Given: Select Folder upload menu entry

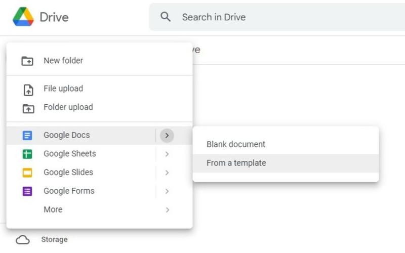Looking at the screenshot, I should point(99,107).
